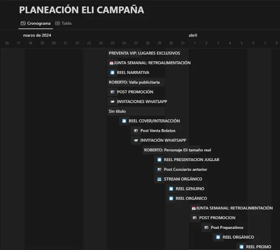Open the first JUNTA SEMANAL: RETROALIMENTACIÓN item
The width and height of the screenshot is (280, 250).
(150, 63)
